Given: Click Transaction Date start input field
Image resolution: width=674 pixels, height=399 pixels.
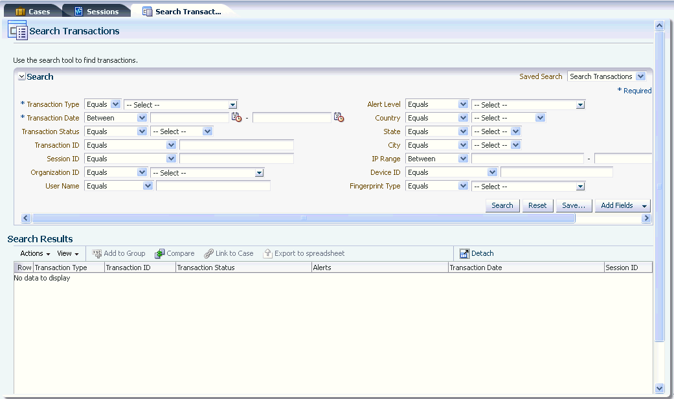Looking at the screenshot, I should click(190, 117).
